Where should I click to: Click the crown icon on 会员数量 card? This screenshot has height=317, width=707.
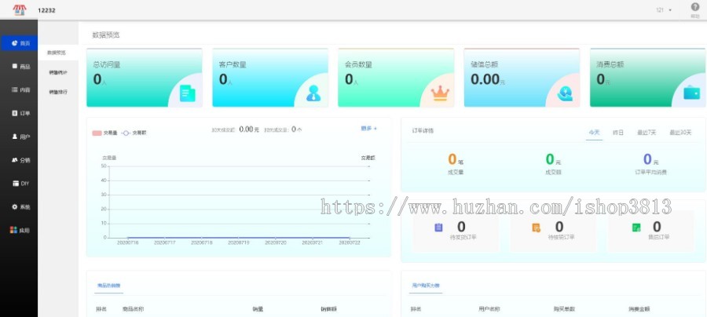pos(439,93)
